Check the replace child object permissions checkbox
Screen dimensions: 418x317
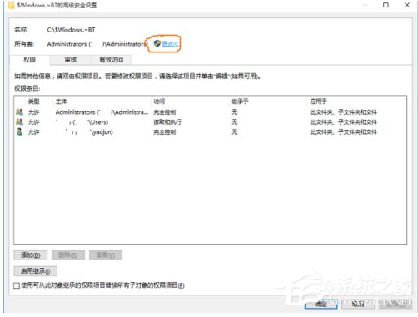coord(17,285)
